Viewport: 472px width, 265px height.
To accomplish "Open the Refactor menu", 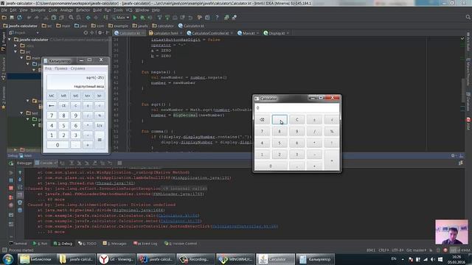I will (83, 10).
